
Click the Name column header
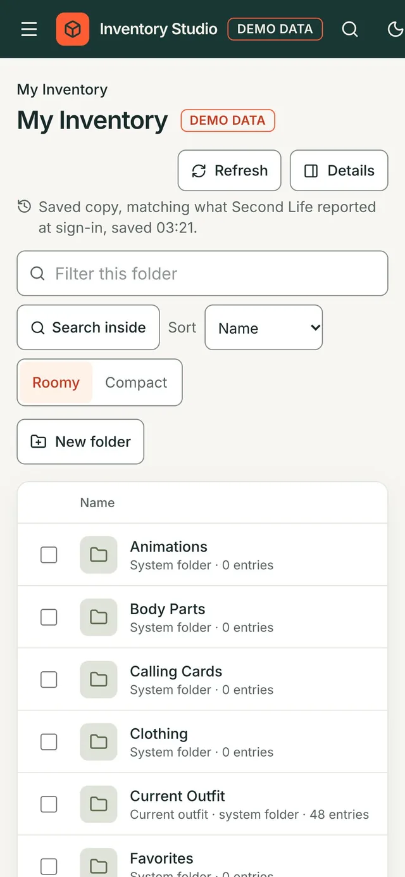[x=97, y=503]
